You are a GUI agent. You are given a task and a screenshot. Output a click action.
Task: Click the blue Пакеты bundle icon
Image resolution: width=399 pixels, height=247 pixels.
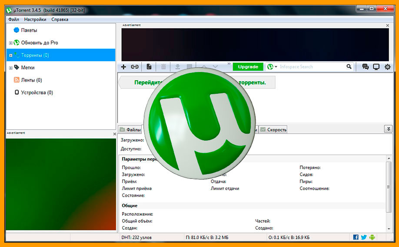click(x=16, y=30)
